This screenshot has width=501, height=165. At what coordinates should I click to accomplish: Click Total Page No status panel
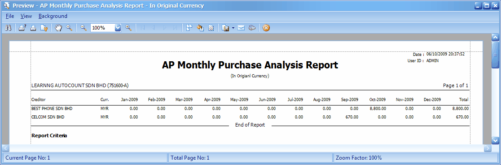[x=250, y=158]
